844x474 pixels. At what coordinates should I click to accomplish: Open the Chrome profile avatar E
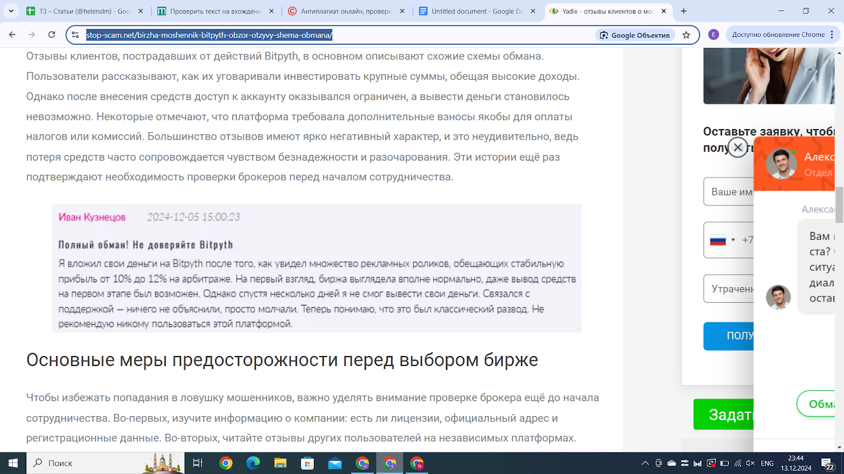point(714,35)
